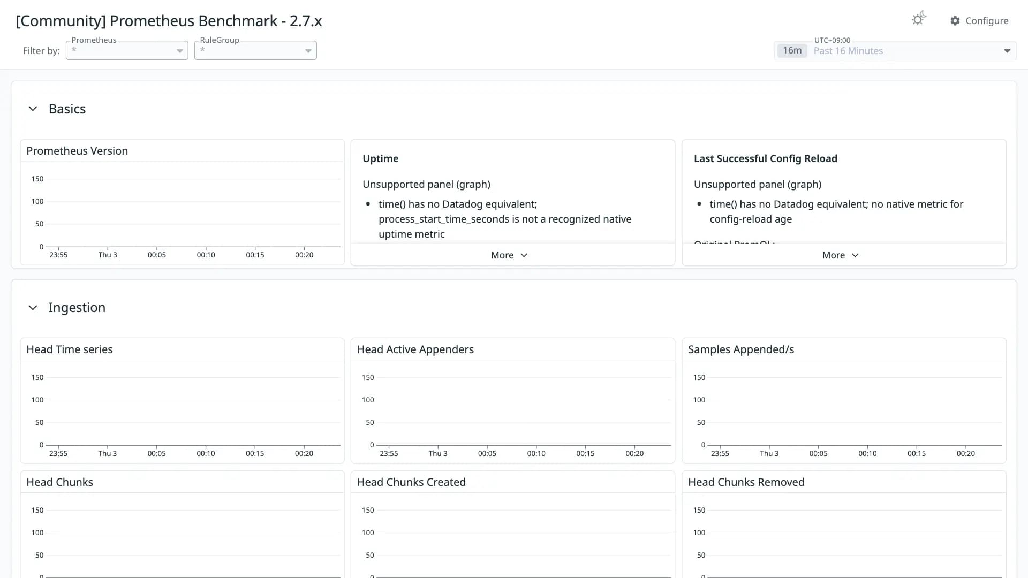Click the Samples Appended/s graph area

pyautogui.click(x=844, y=411)
